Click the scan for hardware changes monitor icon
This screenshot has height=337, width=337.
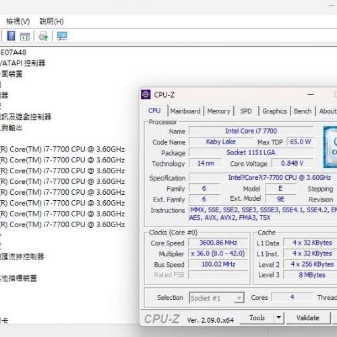click(x=62, y=36)
